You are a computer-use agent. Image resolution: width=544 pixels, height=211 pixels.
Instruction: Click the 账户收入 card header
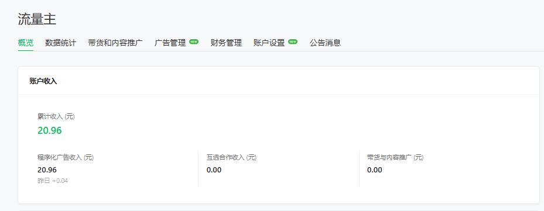click(x=43, y=81)
